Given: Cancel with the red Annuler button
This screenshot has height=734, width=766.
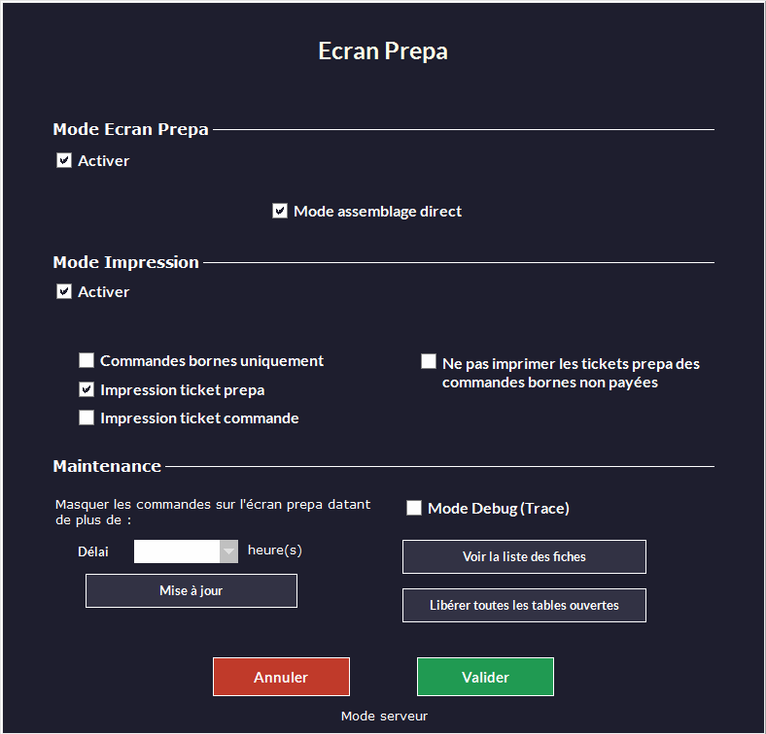Looking at the screenshot, I should 281,677.
